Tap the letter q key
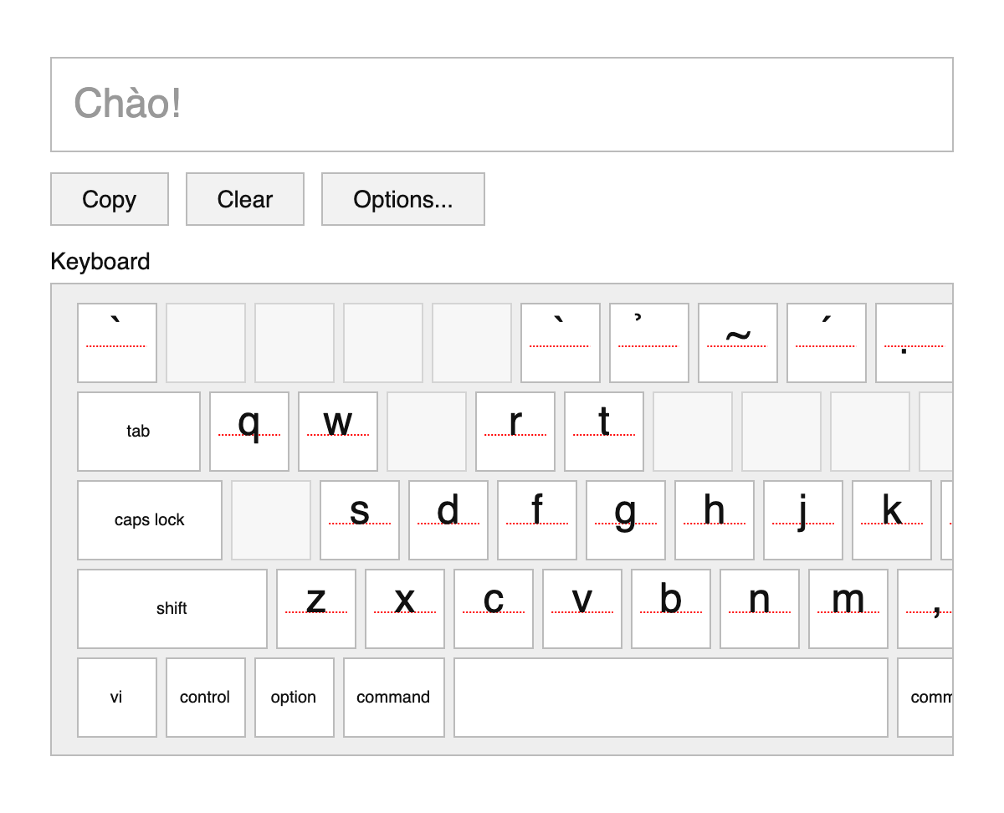 (x=249, y=432)
